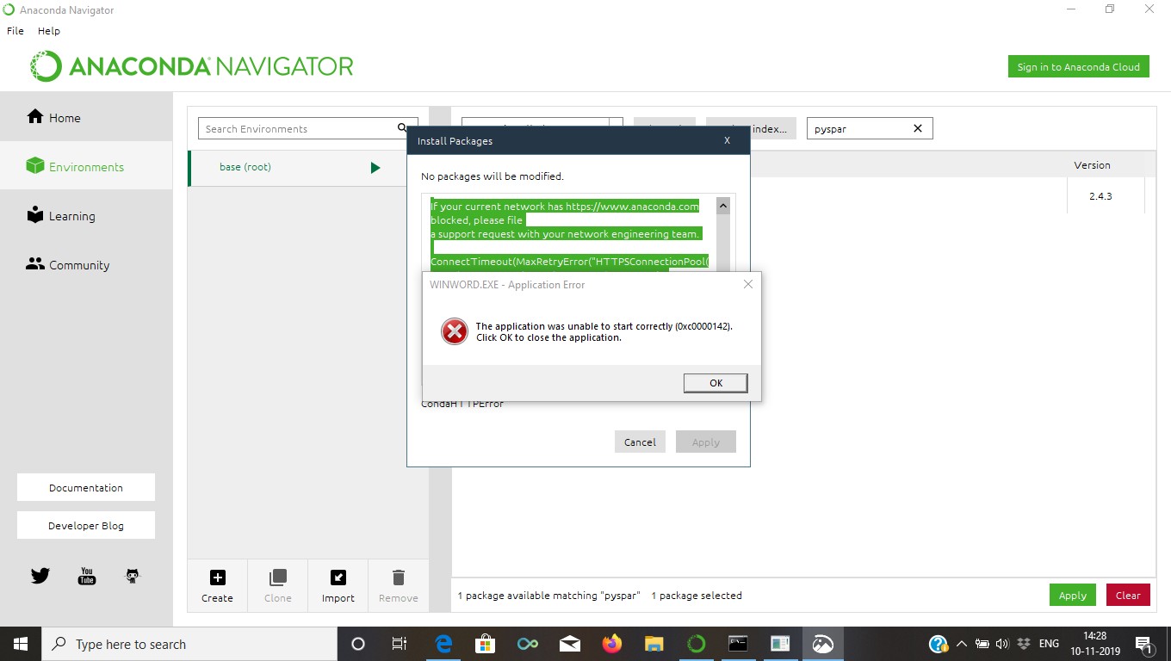1171x661 pixels.
Task: Open the GitHub icon link
Action: (133, 576)
